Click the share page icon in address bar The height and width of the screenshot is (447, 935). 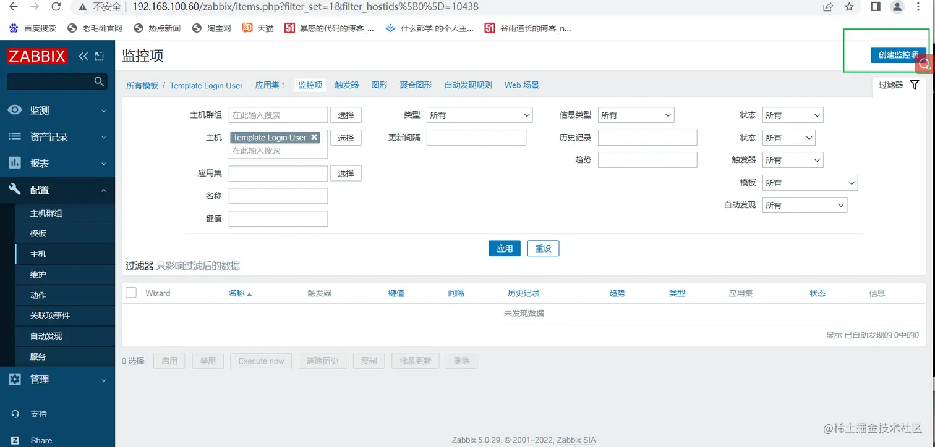(828, 7)
